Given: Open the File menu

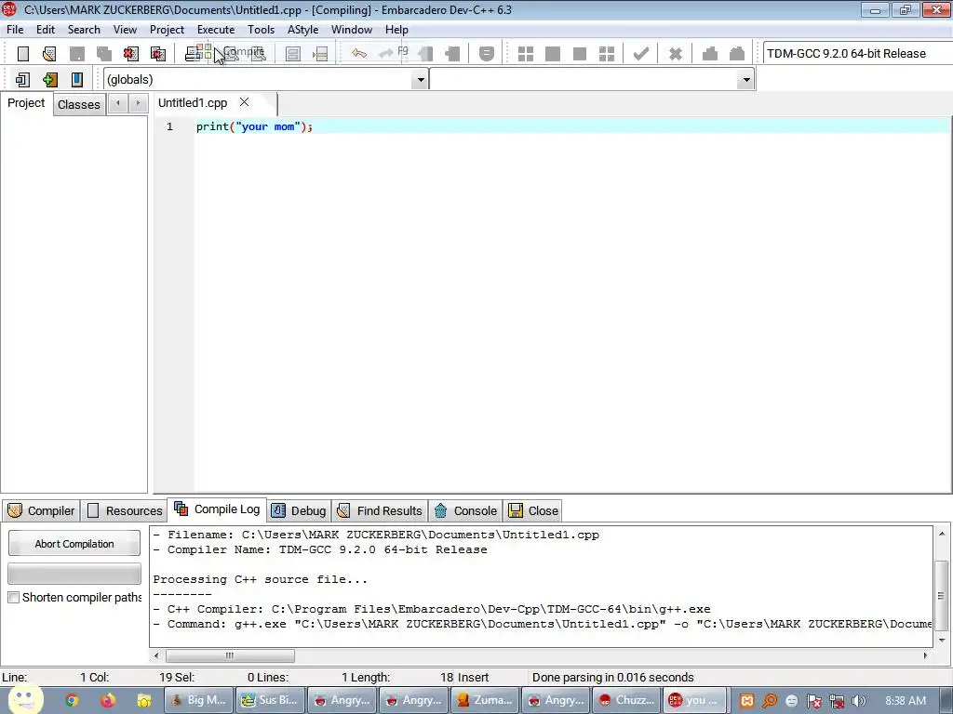Looking at the screenshot, I should [x=15, y=30].
